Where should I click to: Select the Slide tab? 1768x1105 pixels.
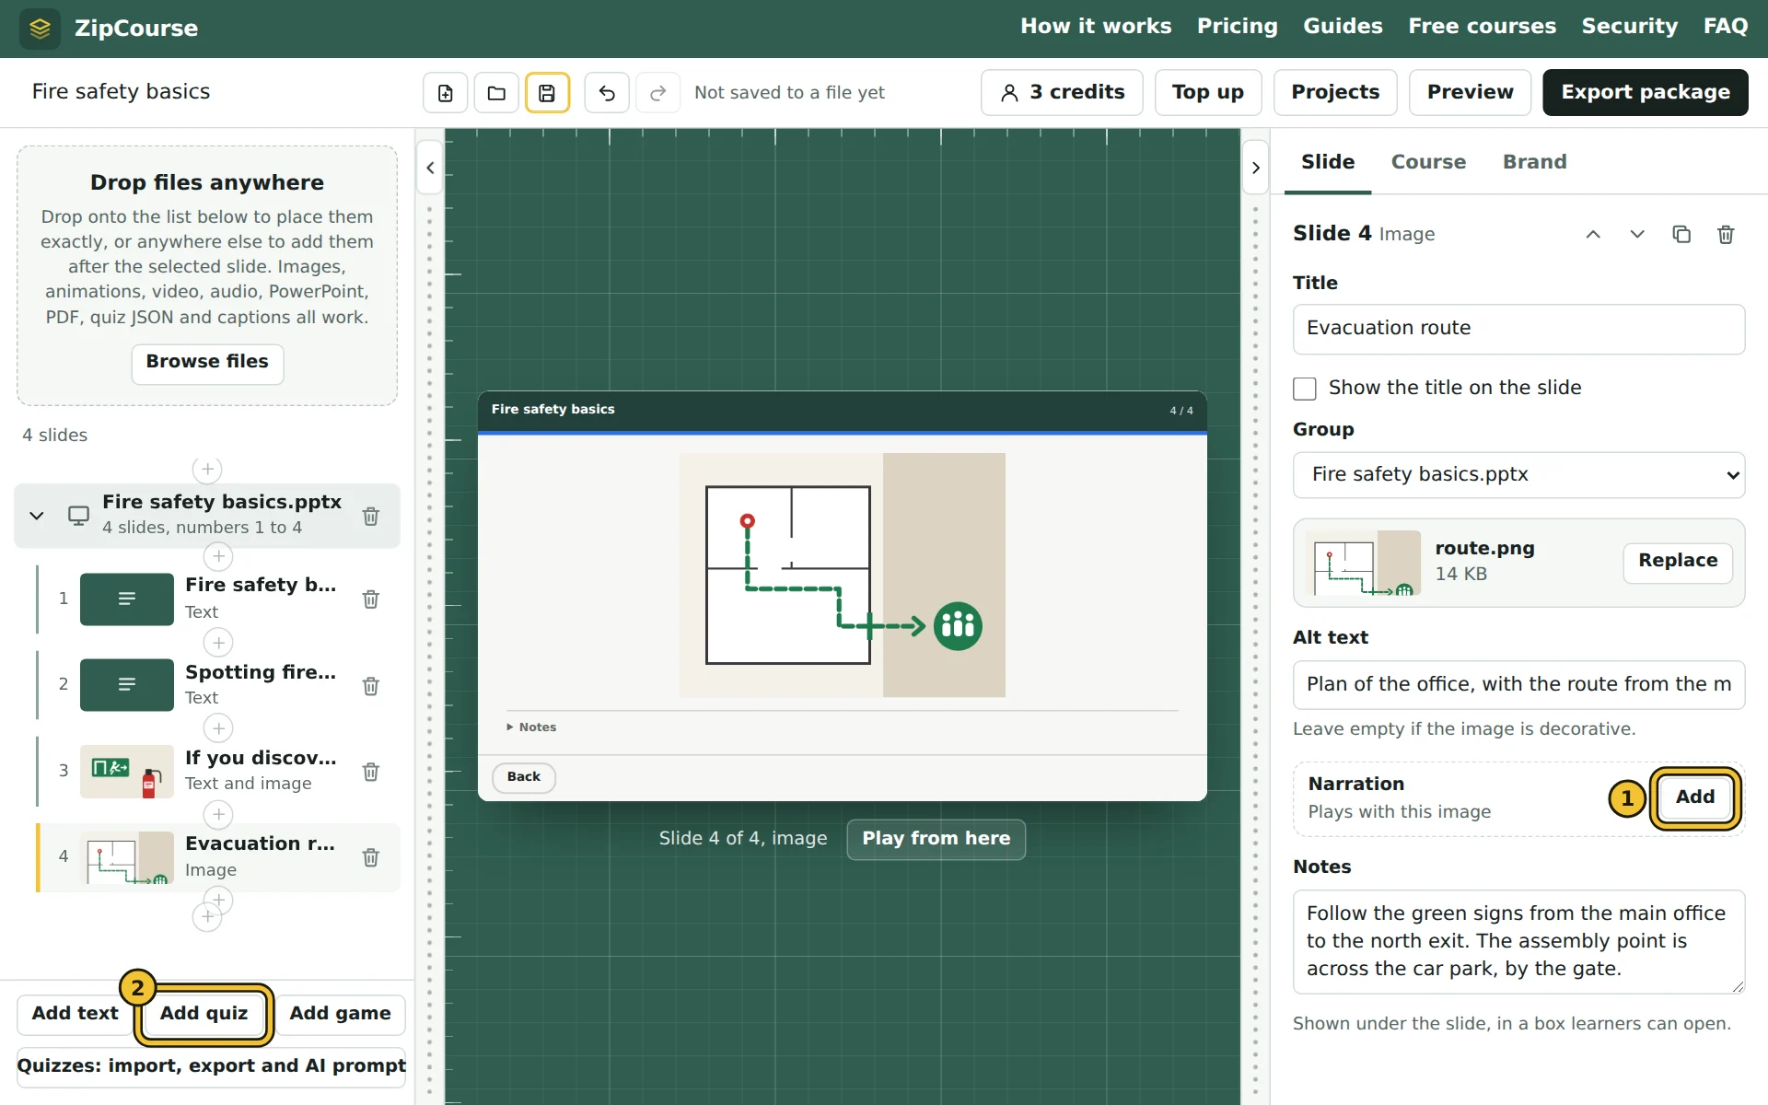(x=1328, y=162)
